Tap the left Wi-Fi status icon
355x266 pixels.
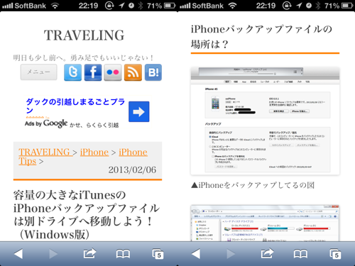(55, 6)
